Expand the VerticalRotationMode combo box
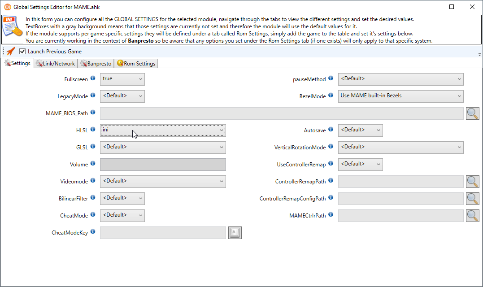 click(400, 148)
